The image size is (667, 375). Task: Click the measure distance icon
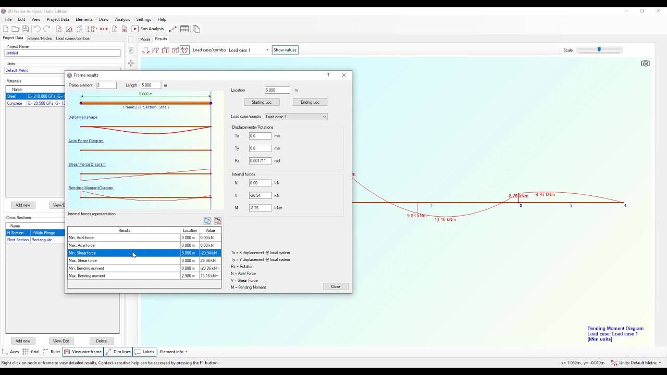pyautogui.click(x=172, y=29)
